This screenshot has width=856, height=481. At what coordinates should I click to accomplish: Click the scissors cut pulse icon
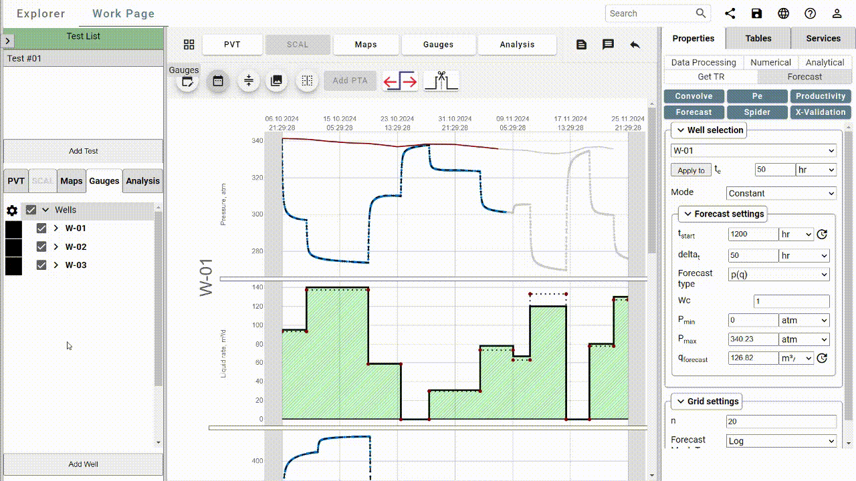point(441,82)
